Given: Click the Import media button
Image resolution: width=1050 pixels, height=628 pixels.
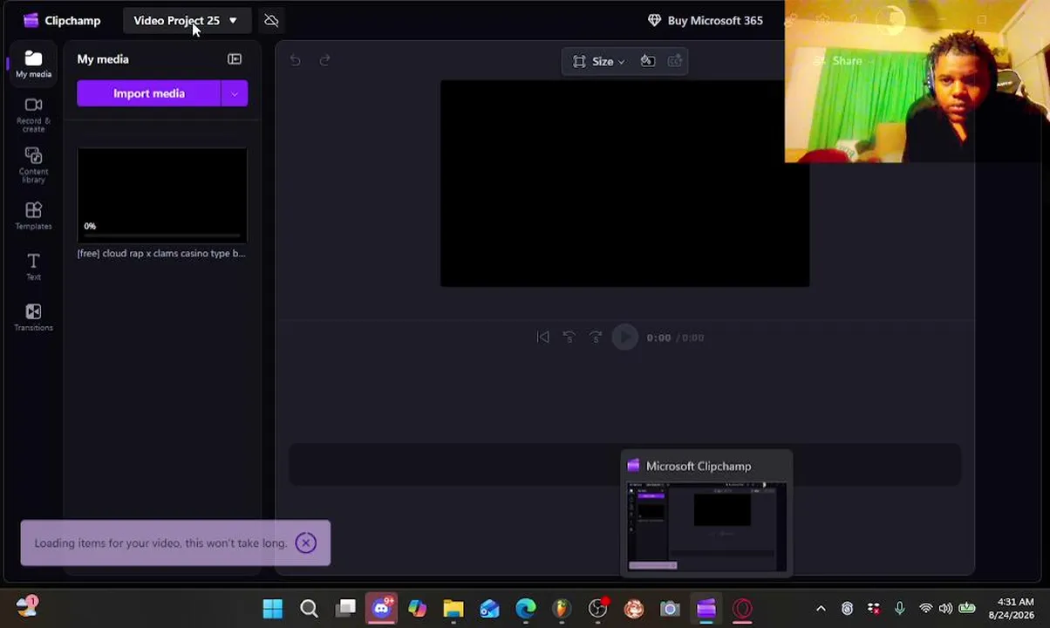Looking at the screenshot, I should 149,93.
